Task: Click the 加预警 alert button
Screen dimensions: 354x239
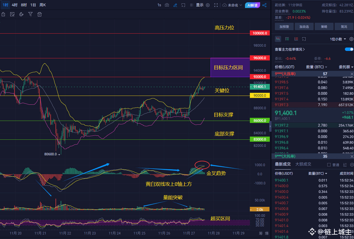Action: coord(284,27)
